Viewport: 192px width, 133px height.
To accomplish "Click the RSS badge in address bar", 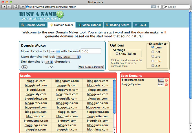I will pyautogui.click(x=153, y=7).
